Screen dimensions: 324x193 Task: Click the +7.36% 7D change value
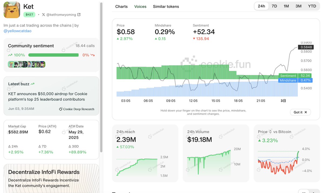[x=46, y=152]
